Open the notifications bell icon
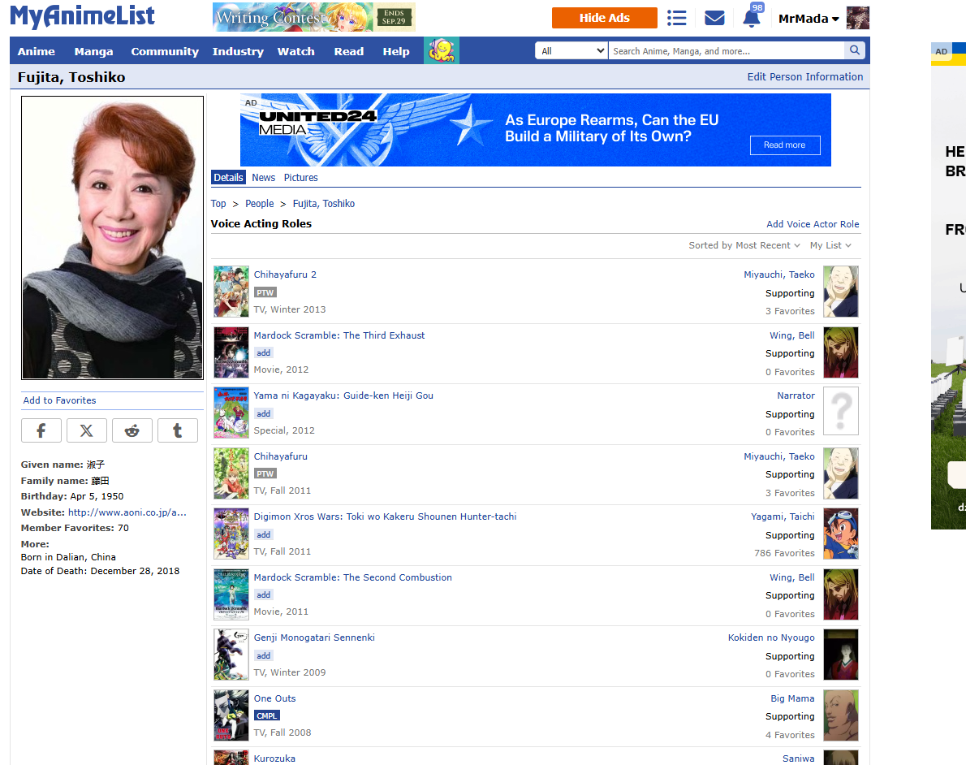Image resolution: width=966 pixels, height=765 pixels. point(752,18)
